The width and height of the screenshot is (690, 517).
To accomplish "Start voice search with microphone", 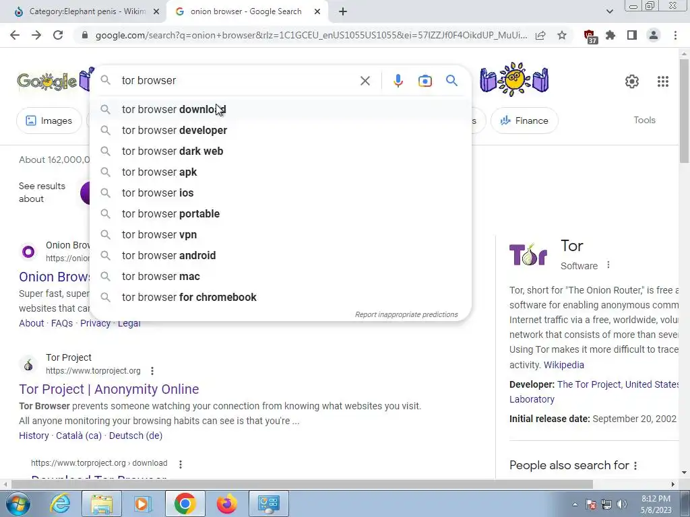I will coord(398,81).
